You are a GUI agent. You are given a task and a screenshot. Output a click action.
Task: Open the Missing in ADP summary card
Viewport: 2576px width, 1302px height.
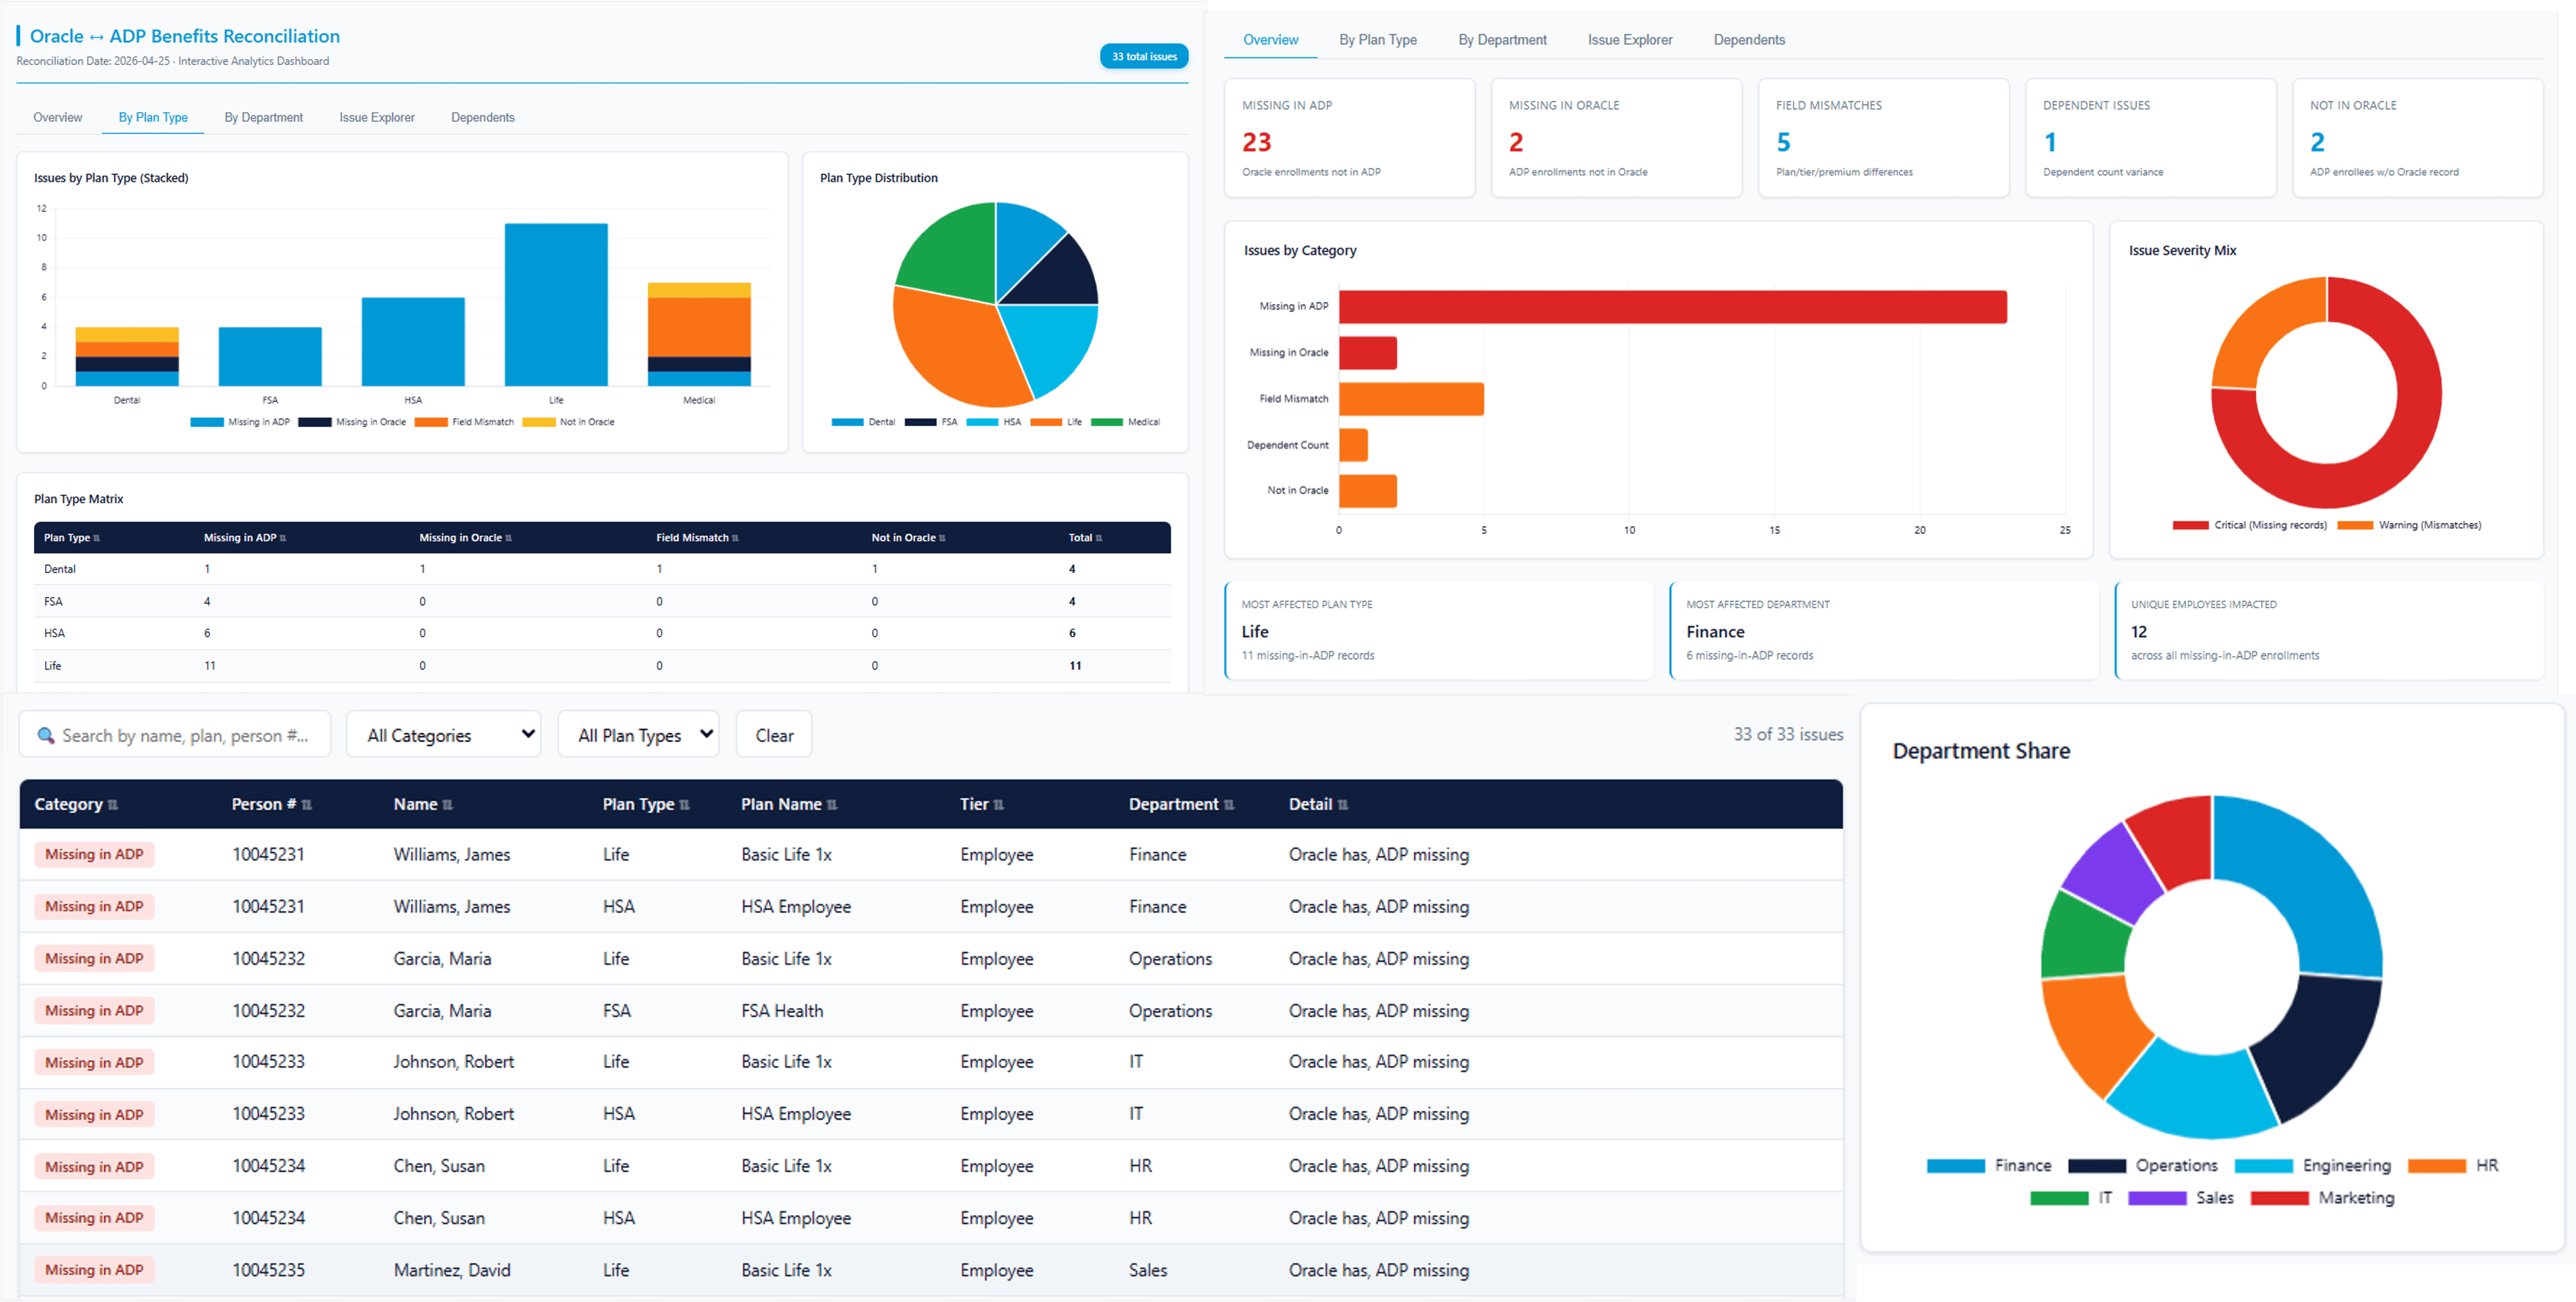1349,138
